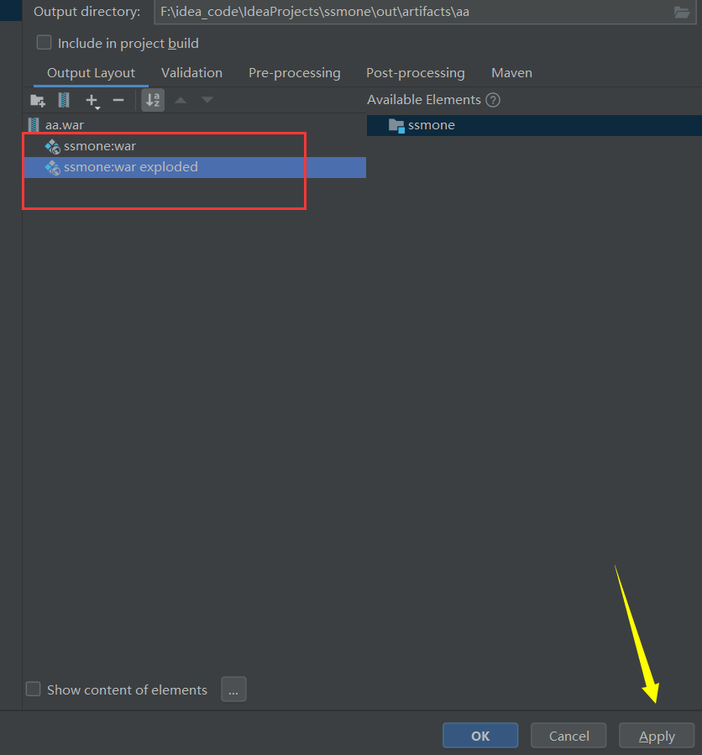
Task: Check Show content of elements
Action: [33, 689]
